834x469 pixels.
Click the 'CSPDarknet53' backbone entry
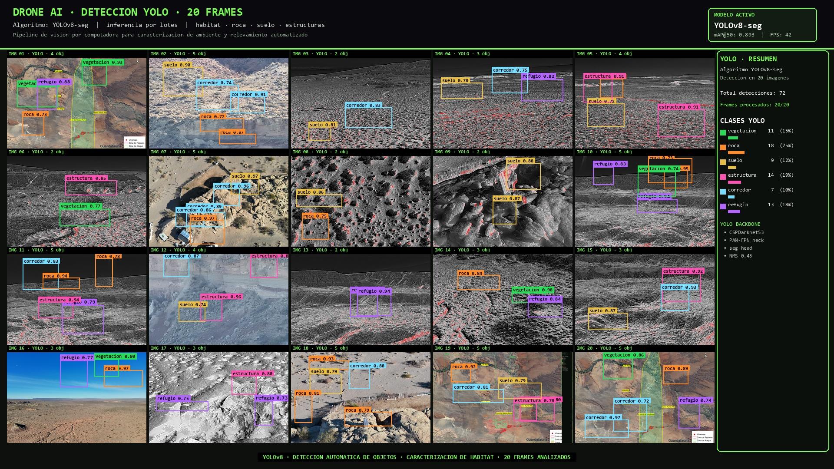746,232
